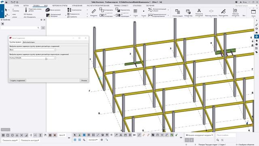Screen dimensions: 259x146
Task: Click the active blue side pane icon
Action: coord(256,36)
